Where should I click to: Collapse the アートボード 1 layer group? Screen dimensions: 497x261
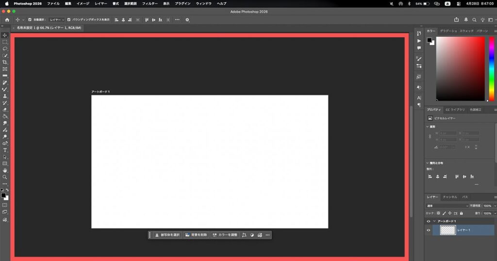[434, 221]
